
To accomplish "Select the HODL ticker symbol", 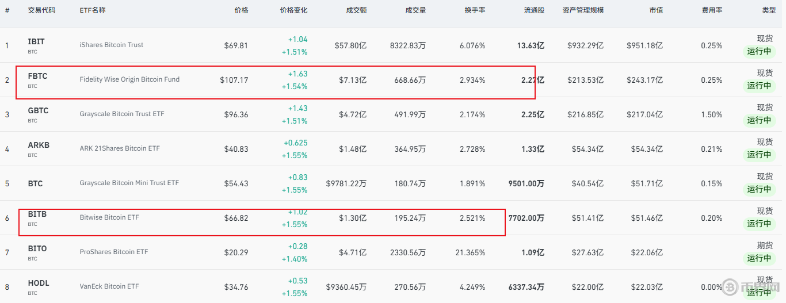I will point(39,283).
